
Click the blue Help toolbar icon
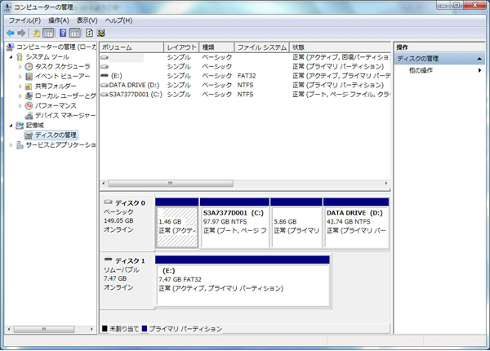click(63, 33)
